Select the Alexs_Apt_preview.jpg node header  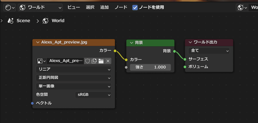(74, 42)
